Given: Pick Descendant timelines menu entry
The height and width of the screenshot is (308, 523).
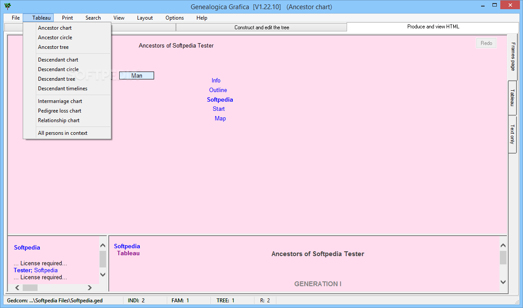Looking at the screenshot, I should pyautogui.click(x=67, y=89).
